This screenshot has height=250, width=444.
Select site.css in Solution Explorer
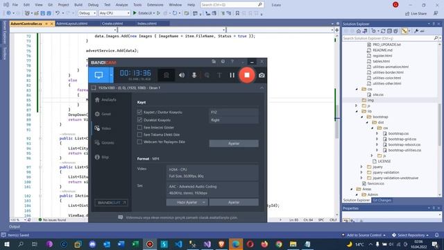(378, 94)
